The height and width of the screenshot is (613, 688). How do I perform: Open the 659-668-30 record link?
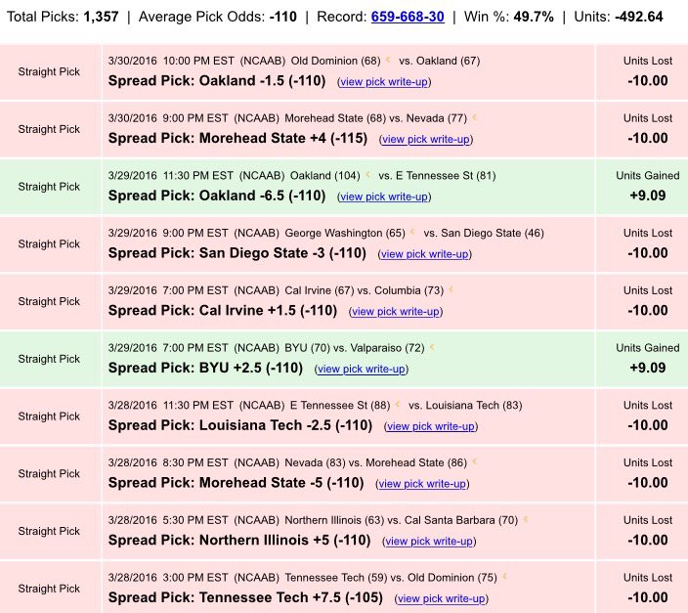pos(408,18)
